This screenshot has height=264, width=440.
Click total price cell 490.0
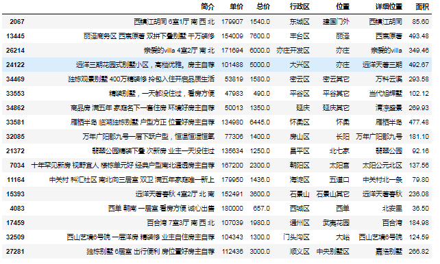point(262,94)
